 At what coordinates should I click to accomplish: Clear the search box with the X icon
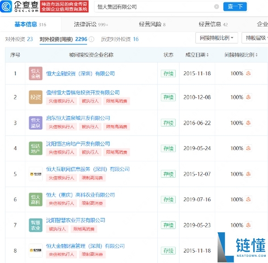click(216, 7)
